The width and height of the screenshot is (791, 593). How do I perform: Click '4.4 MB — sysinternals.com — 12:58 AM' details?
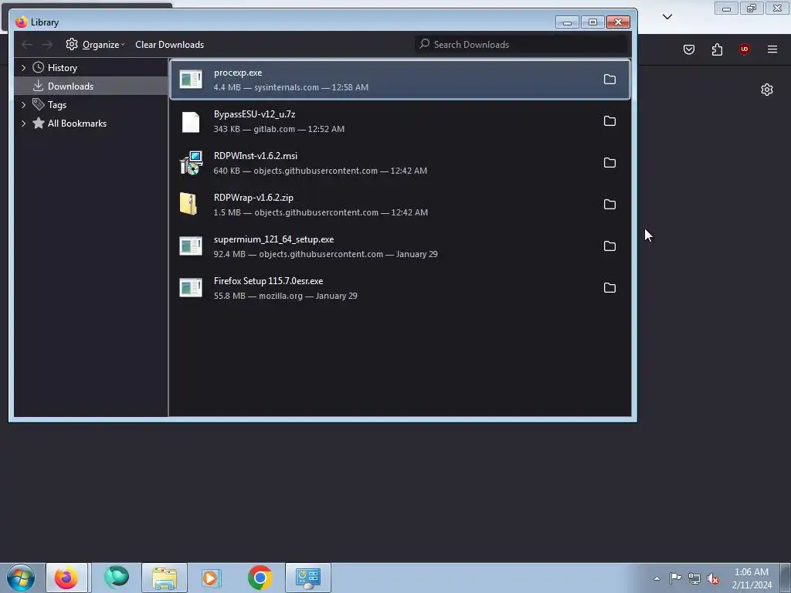[x=290, y=87]
